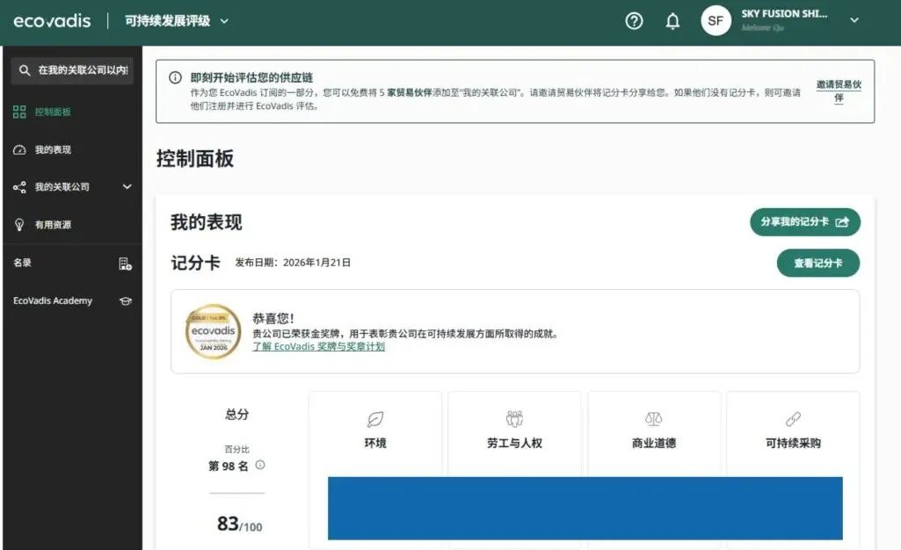Open 我的表现 in the sidebar
This screenshot has height=550, width=901.
[x=53, y=150]
